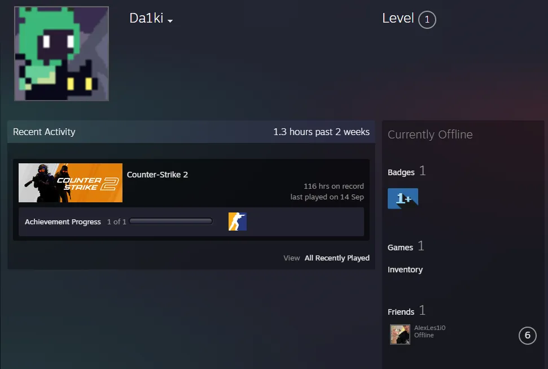
Task: Click the Currently Offline status text
Action: click(x=430, y=134)
